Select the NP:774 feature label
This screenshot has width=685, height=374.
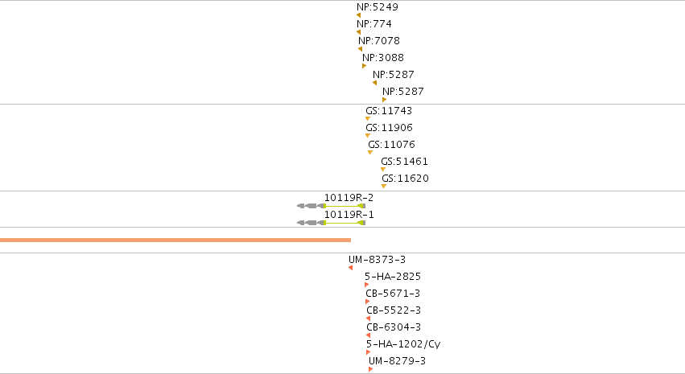click(374, 24)
